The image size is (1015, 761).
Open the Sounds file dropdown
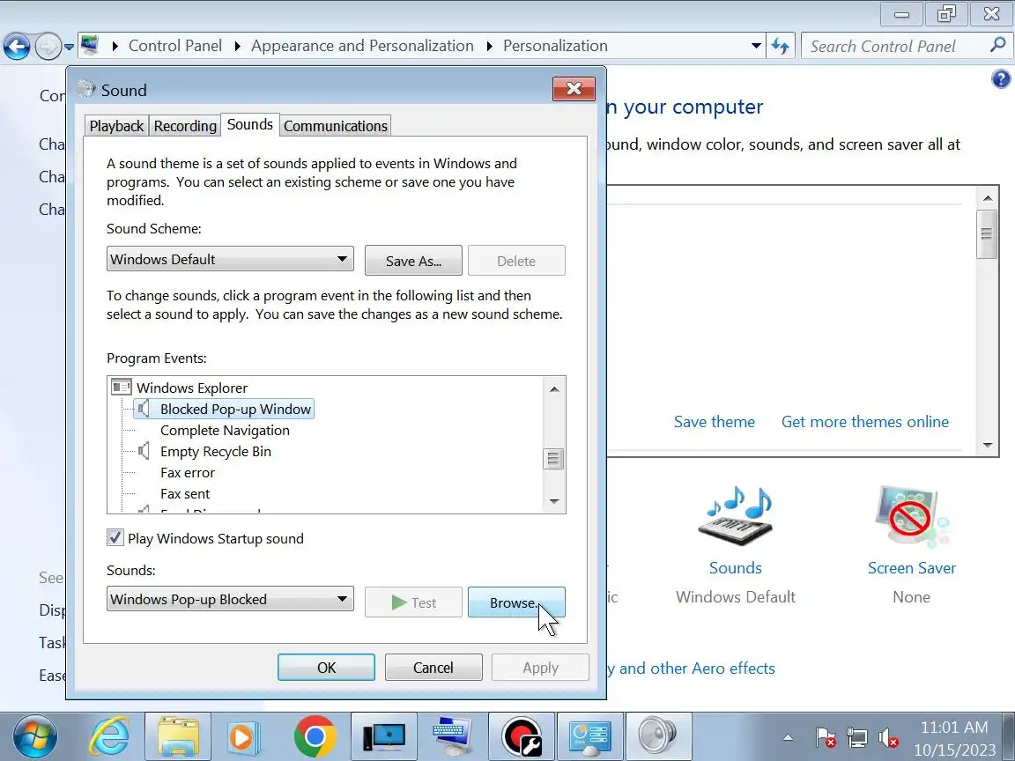click(x=231, y=599)
